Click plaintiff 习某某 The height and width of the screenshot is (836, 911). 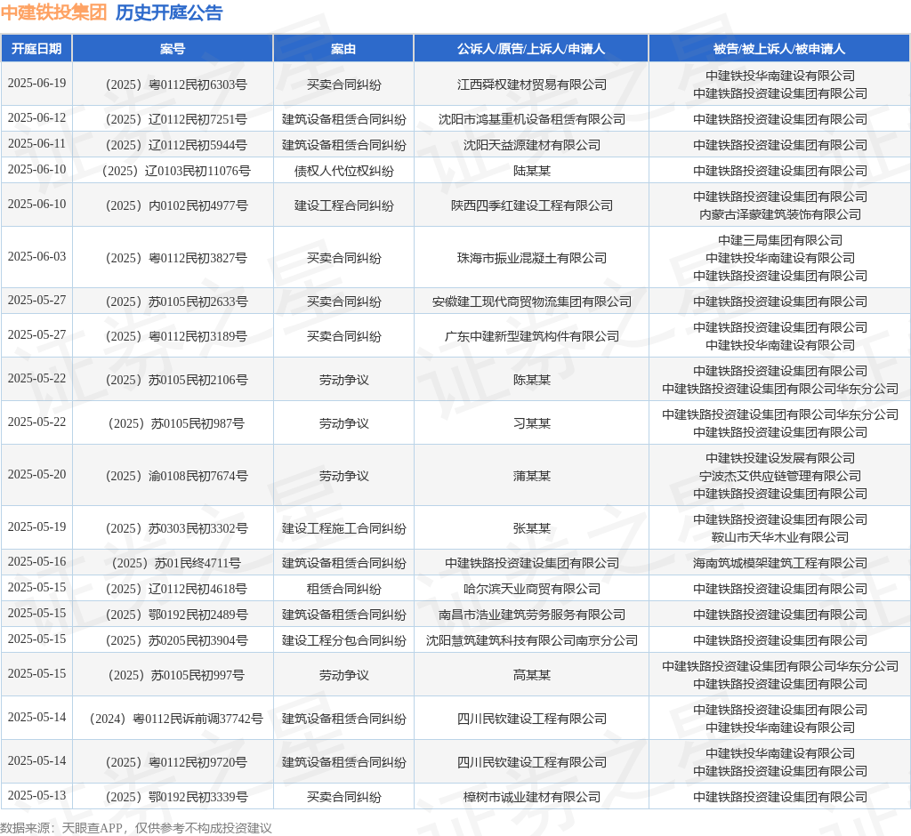coord(531,423)
